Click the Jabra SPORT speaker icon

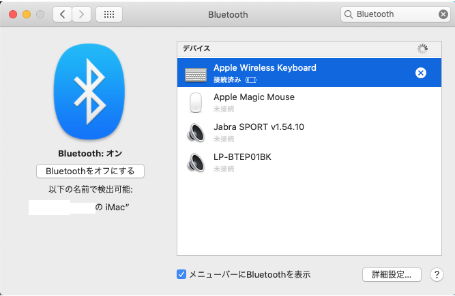click(x=196, y=133)
